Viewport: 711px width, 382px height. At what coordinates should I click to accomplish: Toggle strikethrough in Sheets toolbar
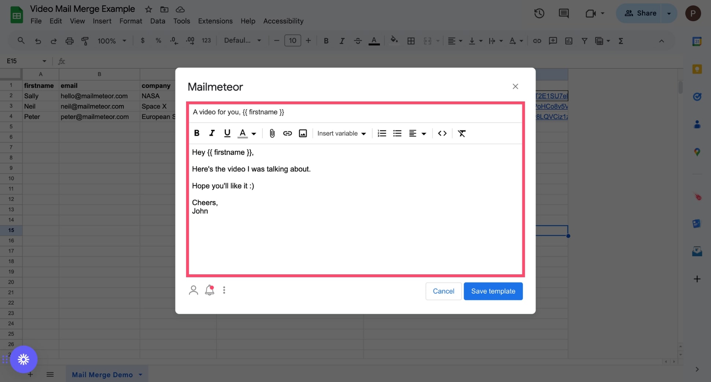click(x=358, y=41)
